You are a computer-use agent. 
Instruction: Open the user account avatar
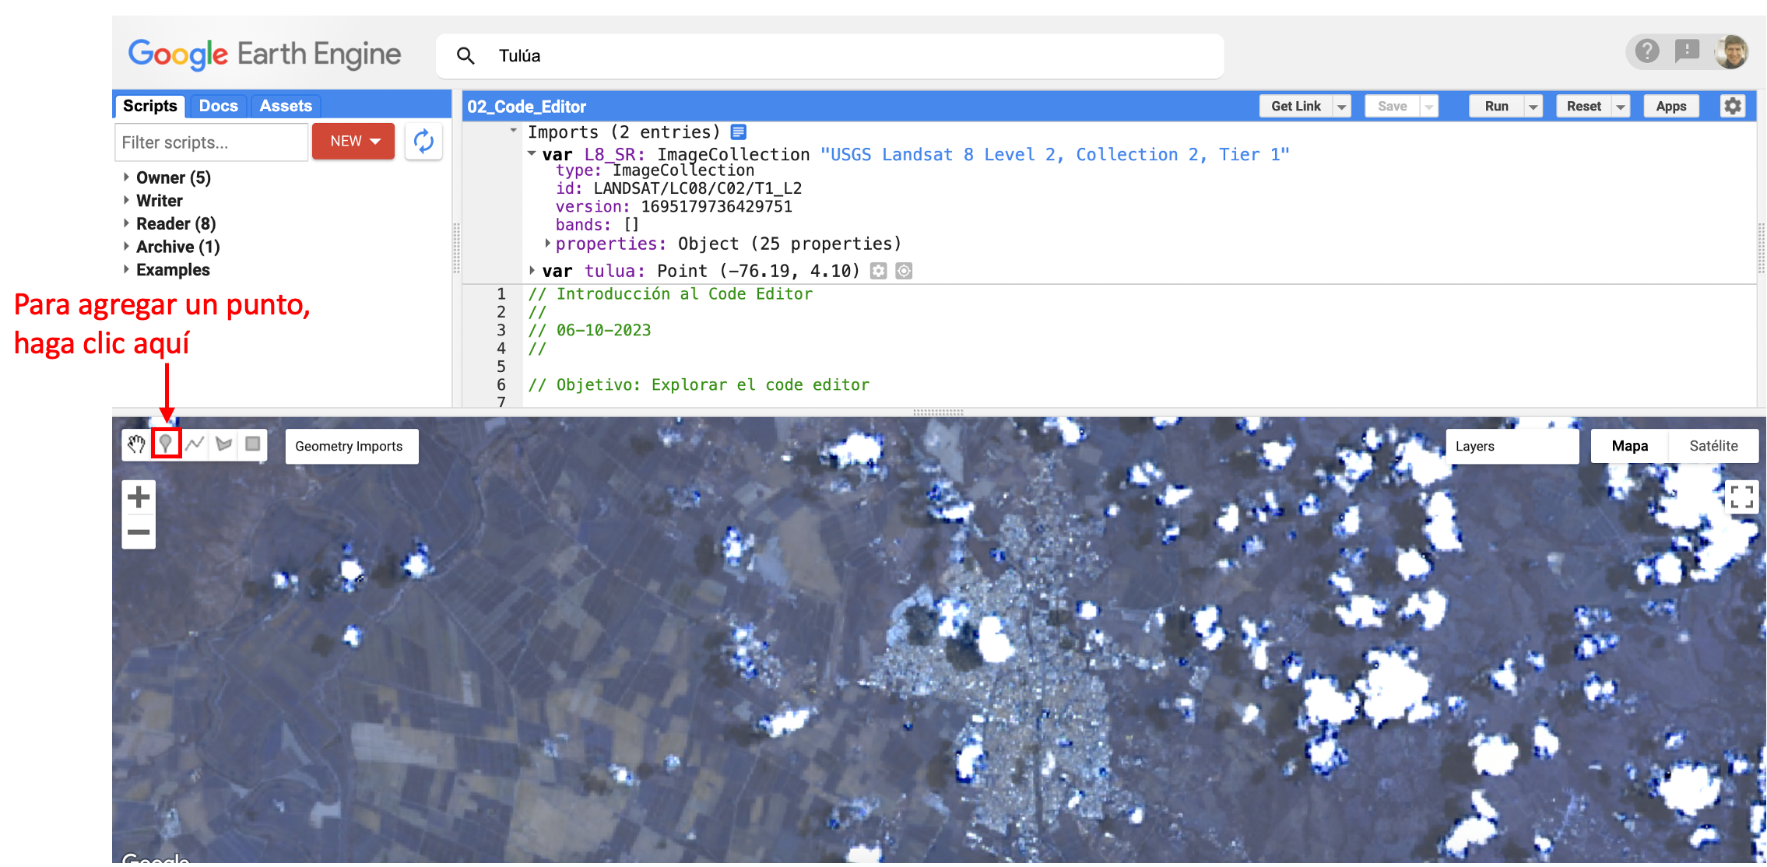coord(1732,51)
